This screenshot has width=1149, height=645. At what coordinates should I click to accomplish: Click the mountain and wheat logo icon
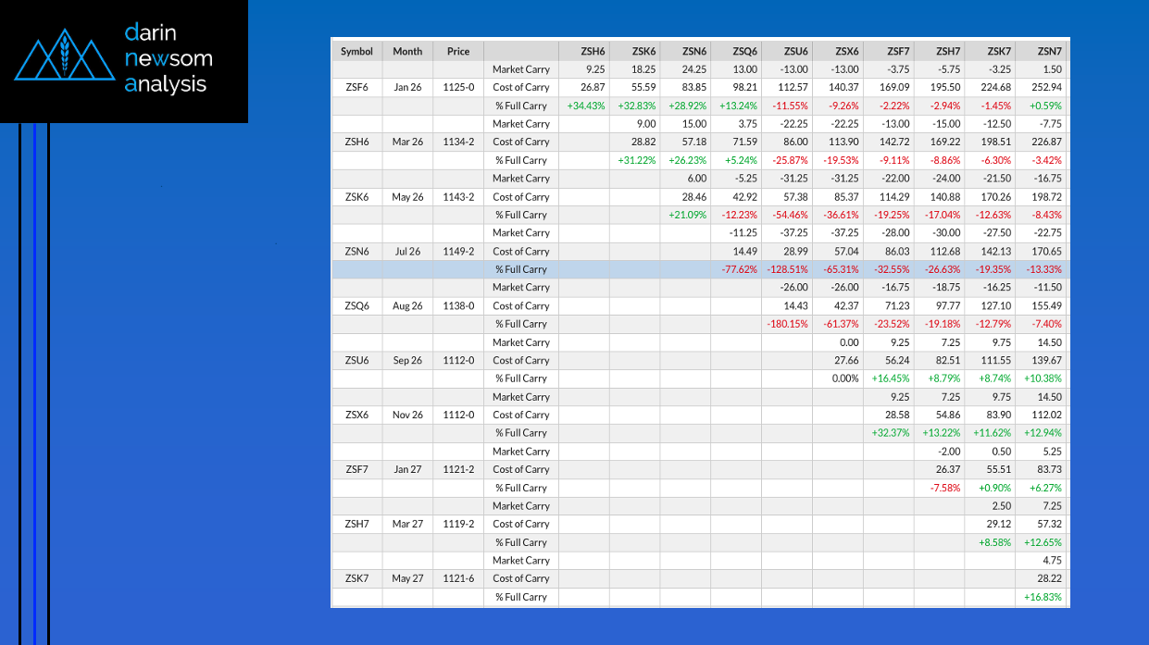pyautogui.click(x=63, y=58)
